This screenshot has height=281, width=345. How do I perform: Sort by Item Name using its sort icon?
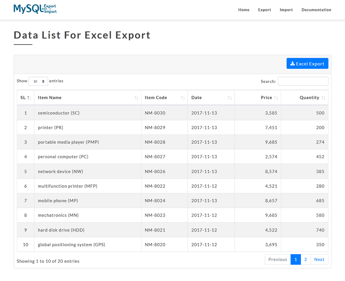pos(136,98)
